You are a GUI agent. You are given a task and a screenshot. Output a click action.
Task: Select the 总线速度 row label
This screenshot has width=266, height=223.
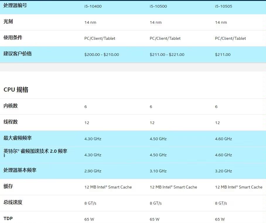click(x=13, y=202)
